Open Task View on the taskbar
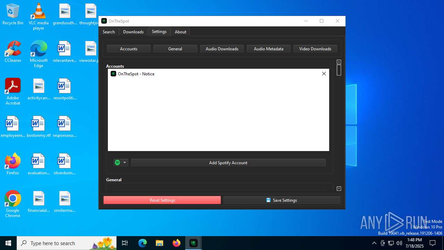Viewport: 444px width, 250px height. point(125,243)
